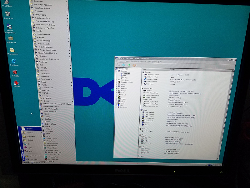Open the My Briefcase desktop icon
Screen dimensions: 250x188
coord(11,40)
